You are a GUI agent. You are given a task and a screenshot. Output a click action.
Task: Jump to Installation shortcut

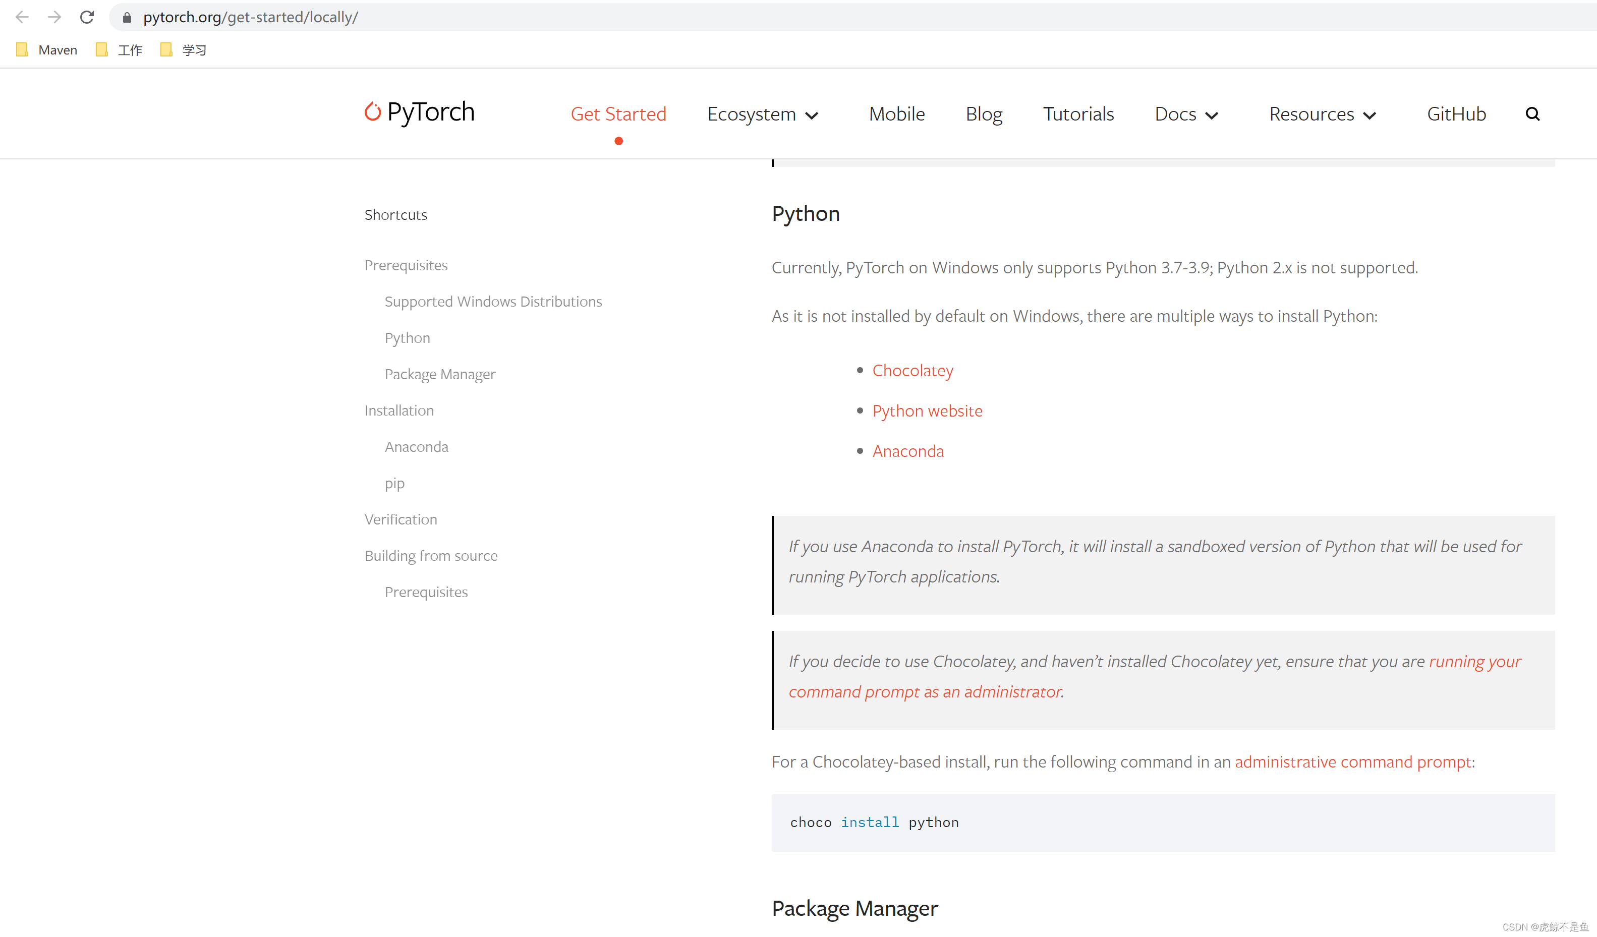[400, 411]
